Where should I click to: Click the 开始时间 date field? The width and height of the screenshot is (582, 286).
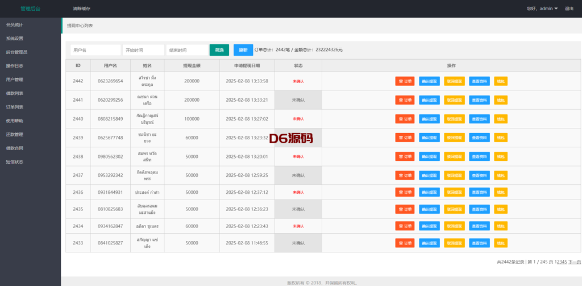point(143,50)
